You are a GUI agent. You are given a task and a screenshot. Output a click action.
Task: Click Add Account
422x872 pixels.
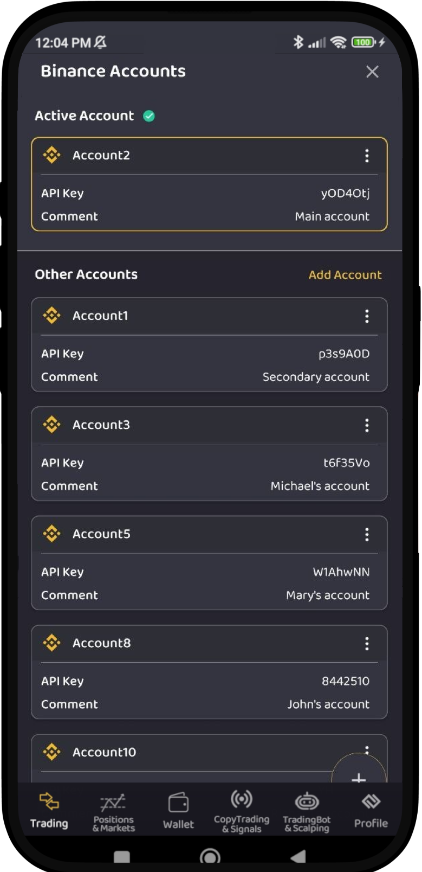coord(345,274)
